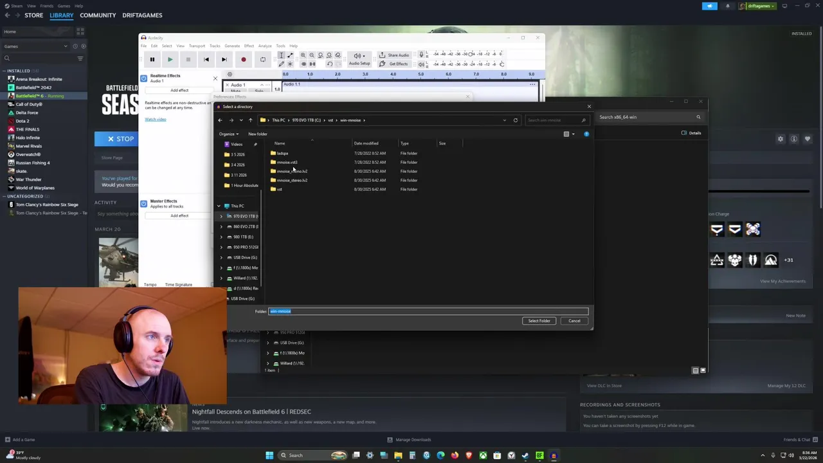Screen dimensions: 823x463
Task: Expand the 980 1TB (E:) drive node
Action: click(x=221, y=237)
